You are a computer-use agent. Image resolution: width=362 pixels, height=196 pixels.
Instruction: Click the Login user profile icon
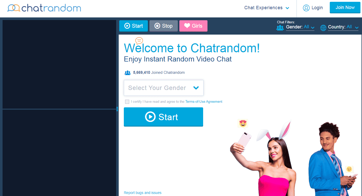coord(306,8)
